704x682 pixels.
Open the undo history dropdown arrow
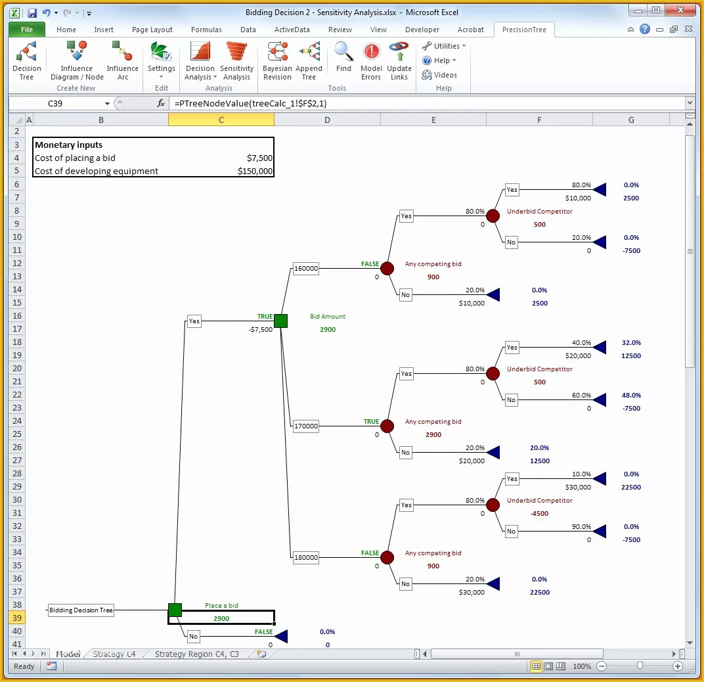point(56,13)
